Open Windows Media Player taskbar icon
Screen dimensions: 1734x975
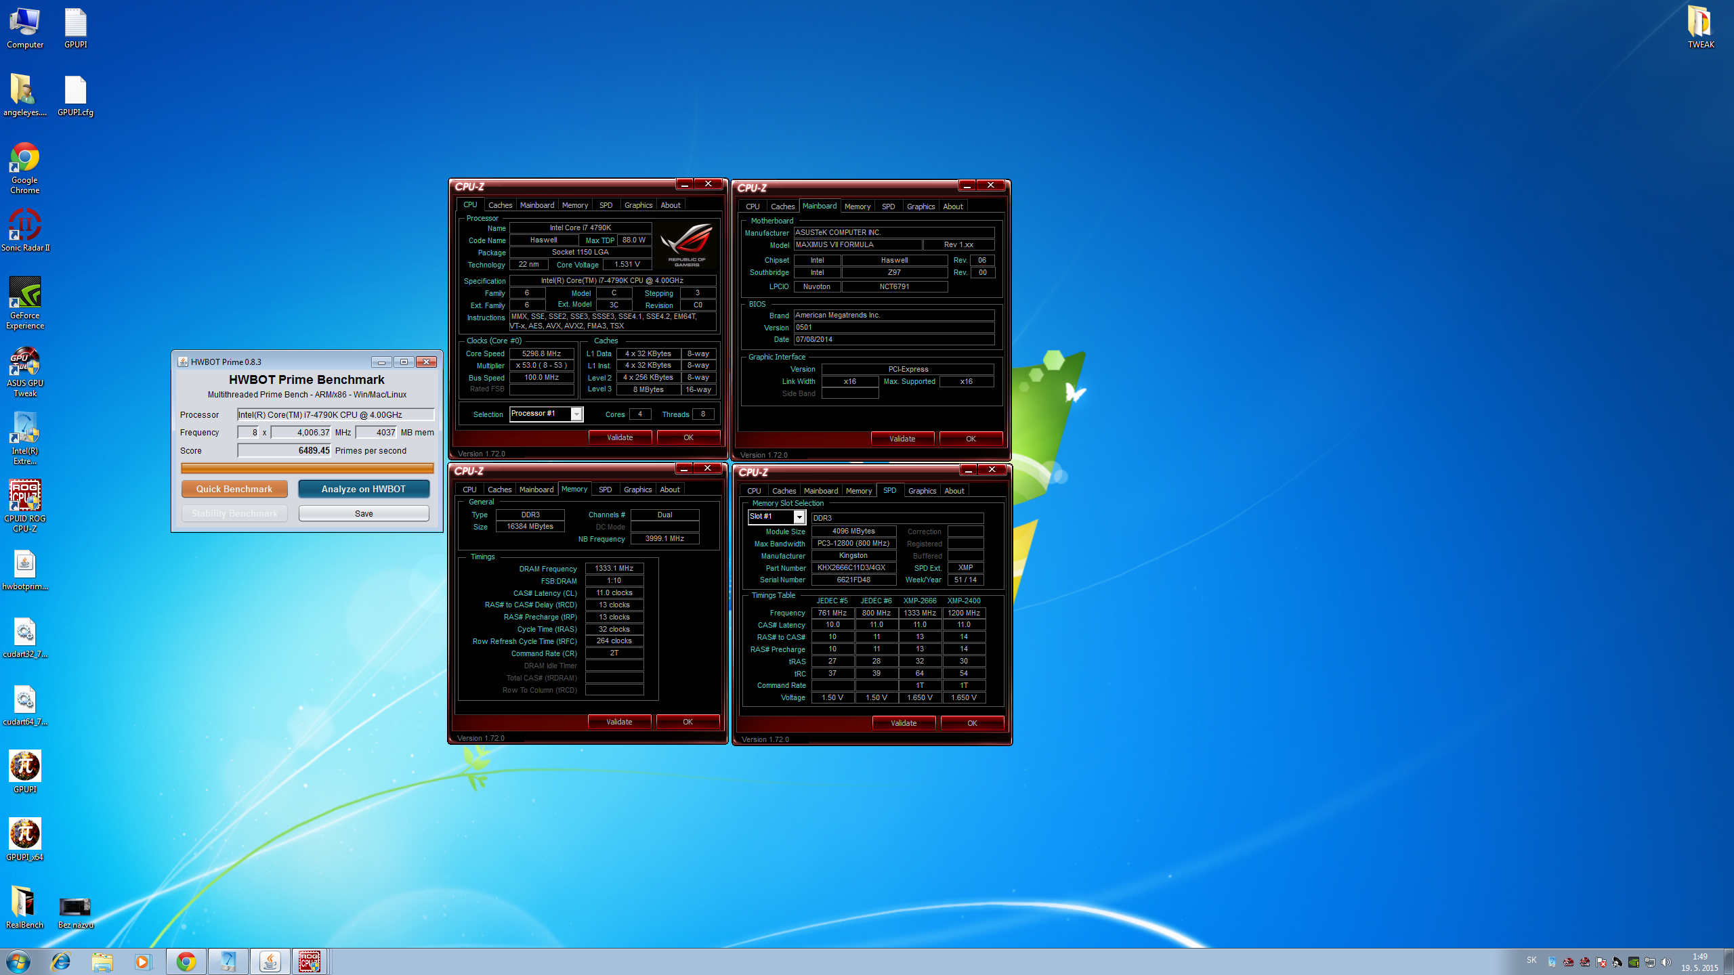click(x=143, y=961)
